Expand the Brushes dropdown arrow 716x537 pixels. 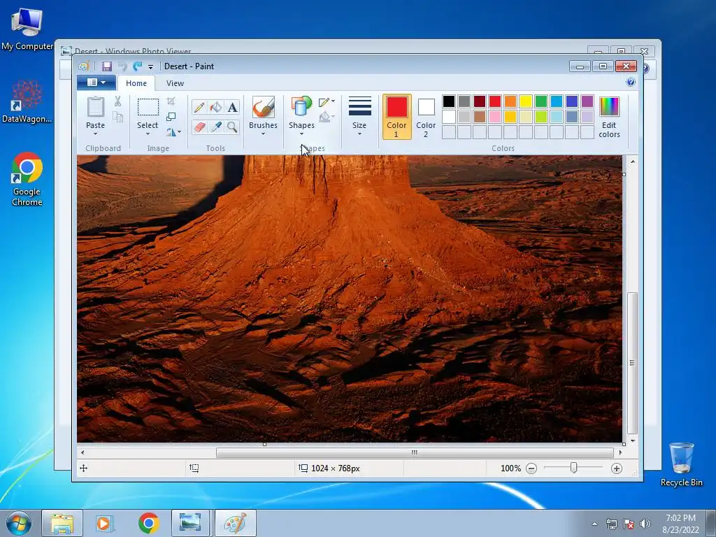[x=263, y=134]
